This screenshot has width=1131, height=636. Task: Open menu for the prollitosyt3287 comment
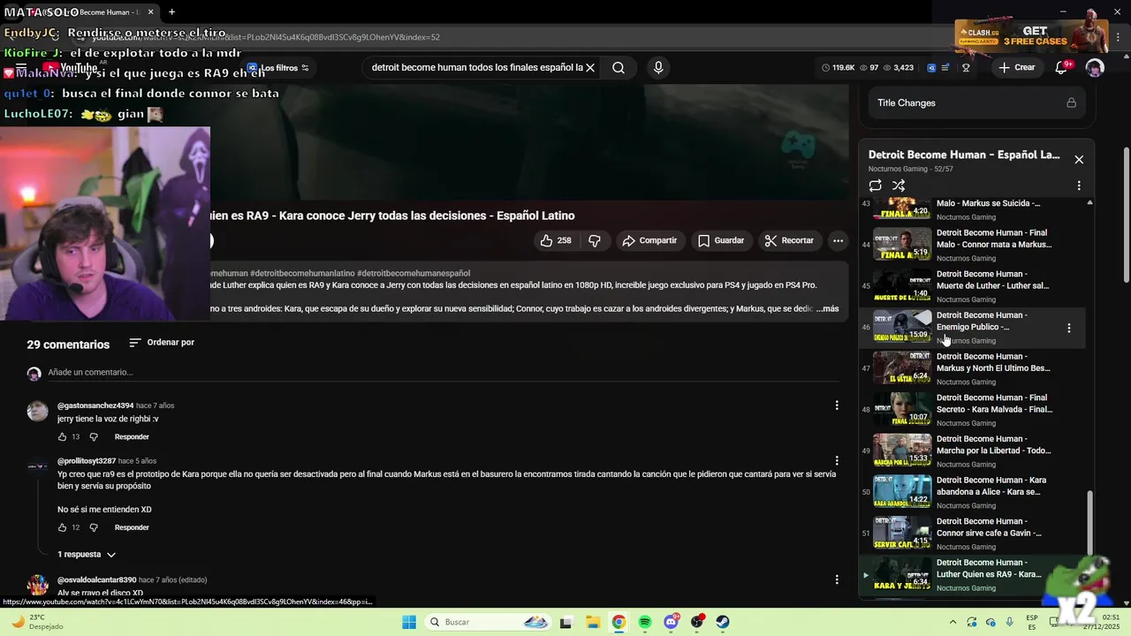pos(837,461)
